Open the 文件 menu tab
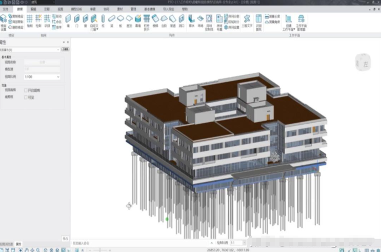Screen dimensions: 381x252 pos(6,9)
